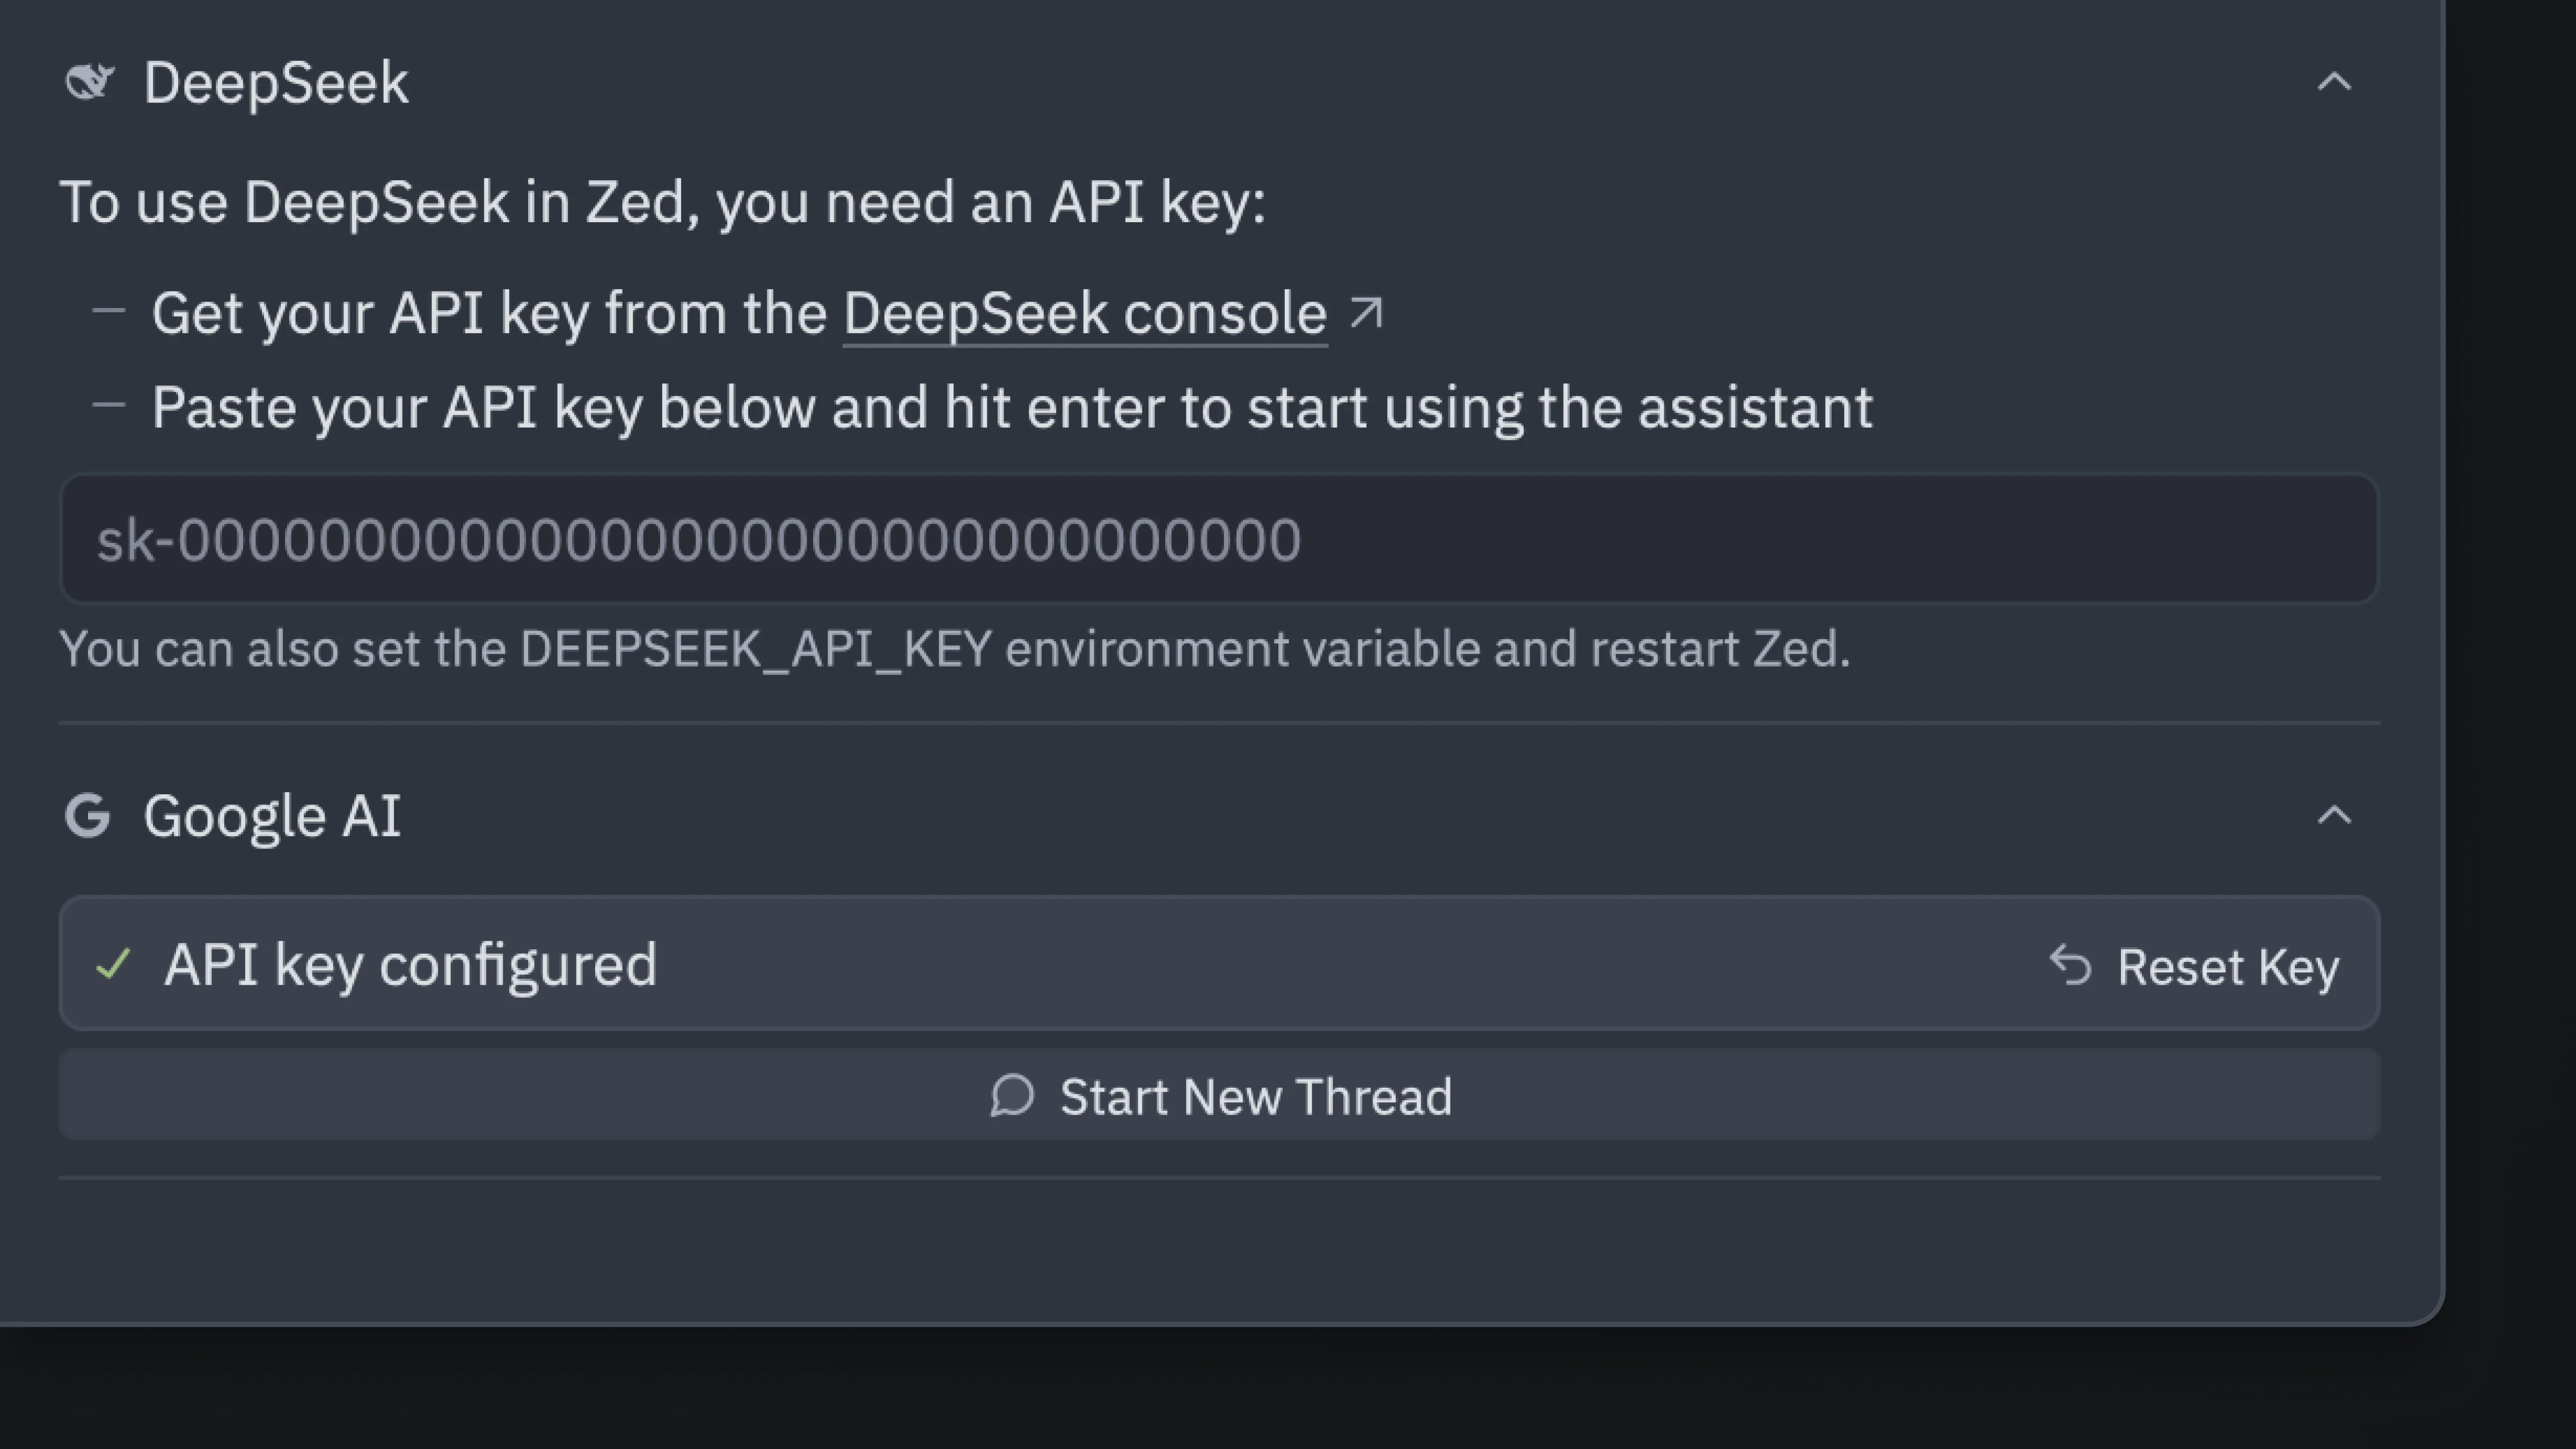Click the "Get your API key from" text
This screenshot has height=1449, width=2576.
(x=490, y=314)
